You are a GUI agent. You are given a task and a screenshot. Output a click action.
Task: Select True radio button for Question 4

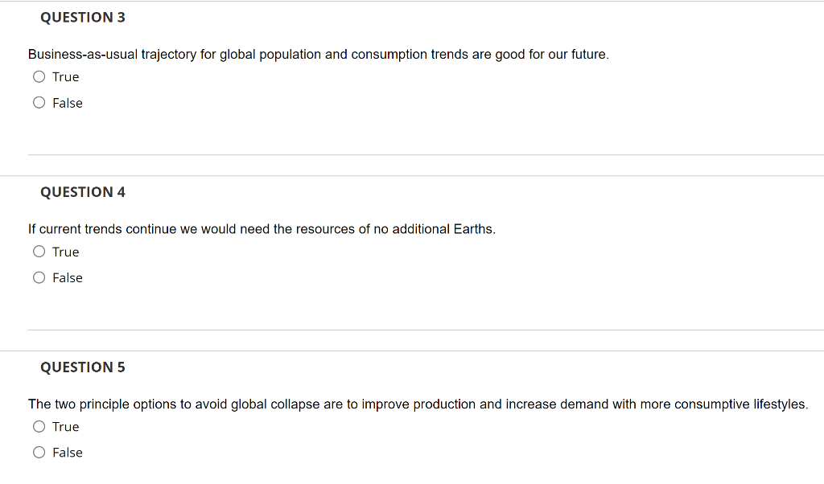39,252
